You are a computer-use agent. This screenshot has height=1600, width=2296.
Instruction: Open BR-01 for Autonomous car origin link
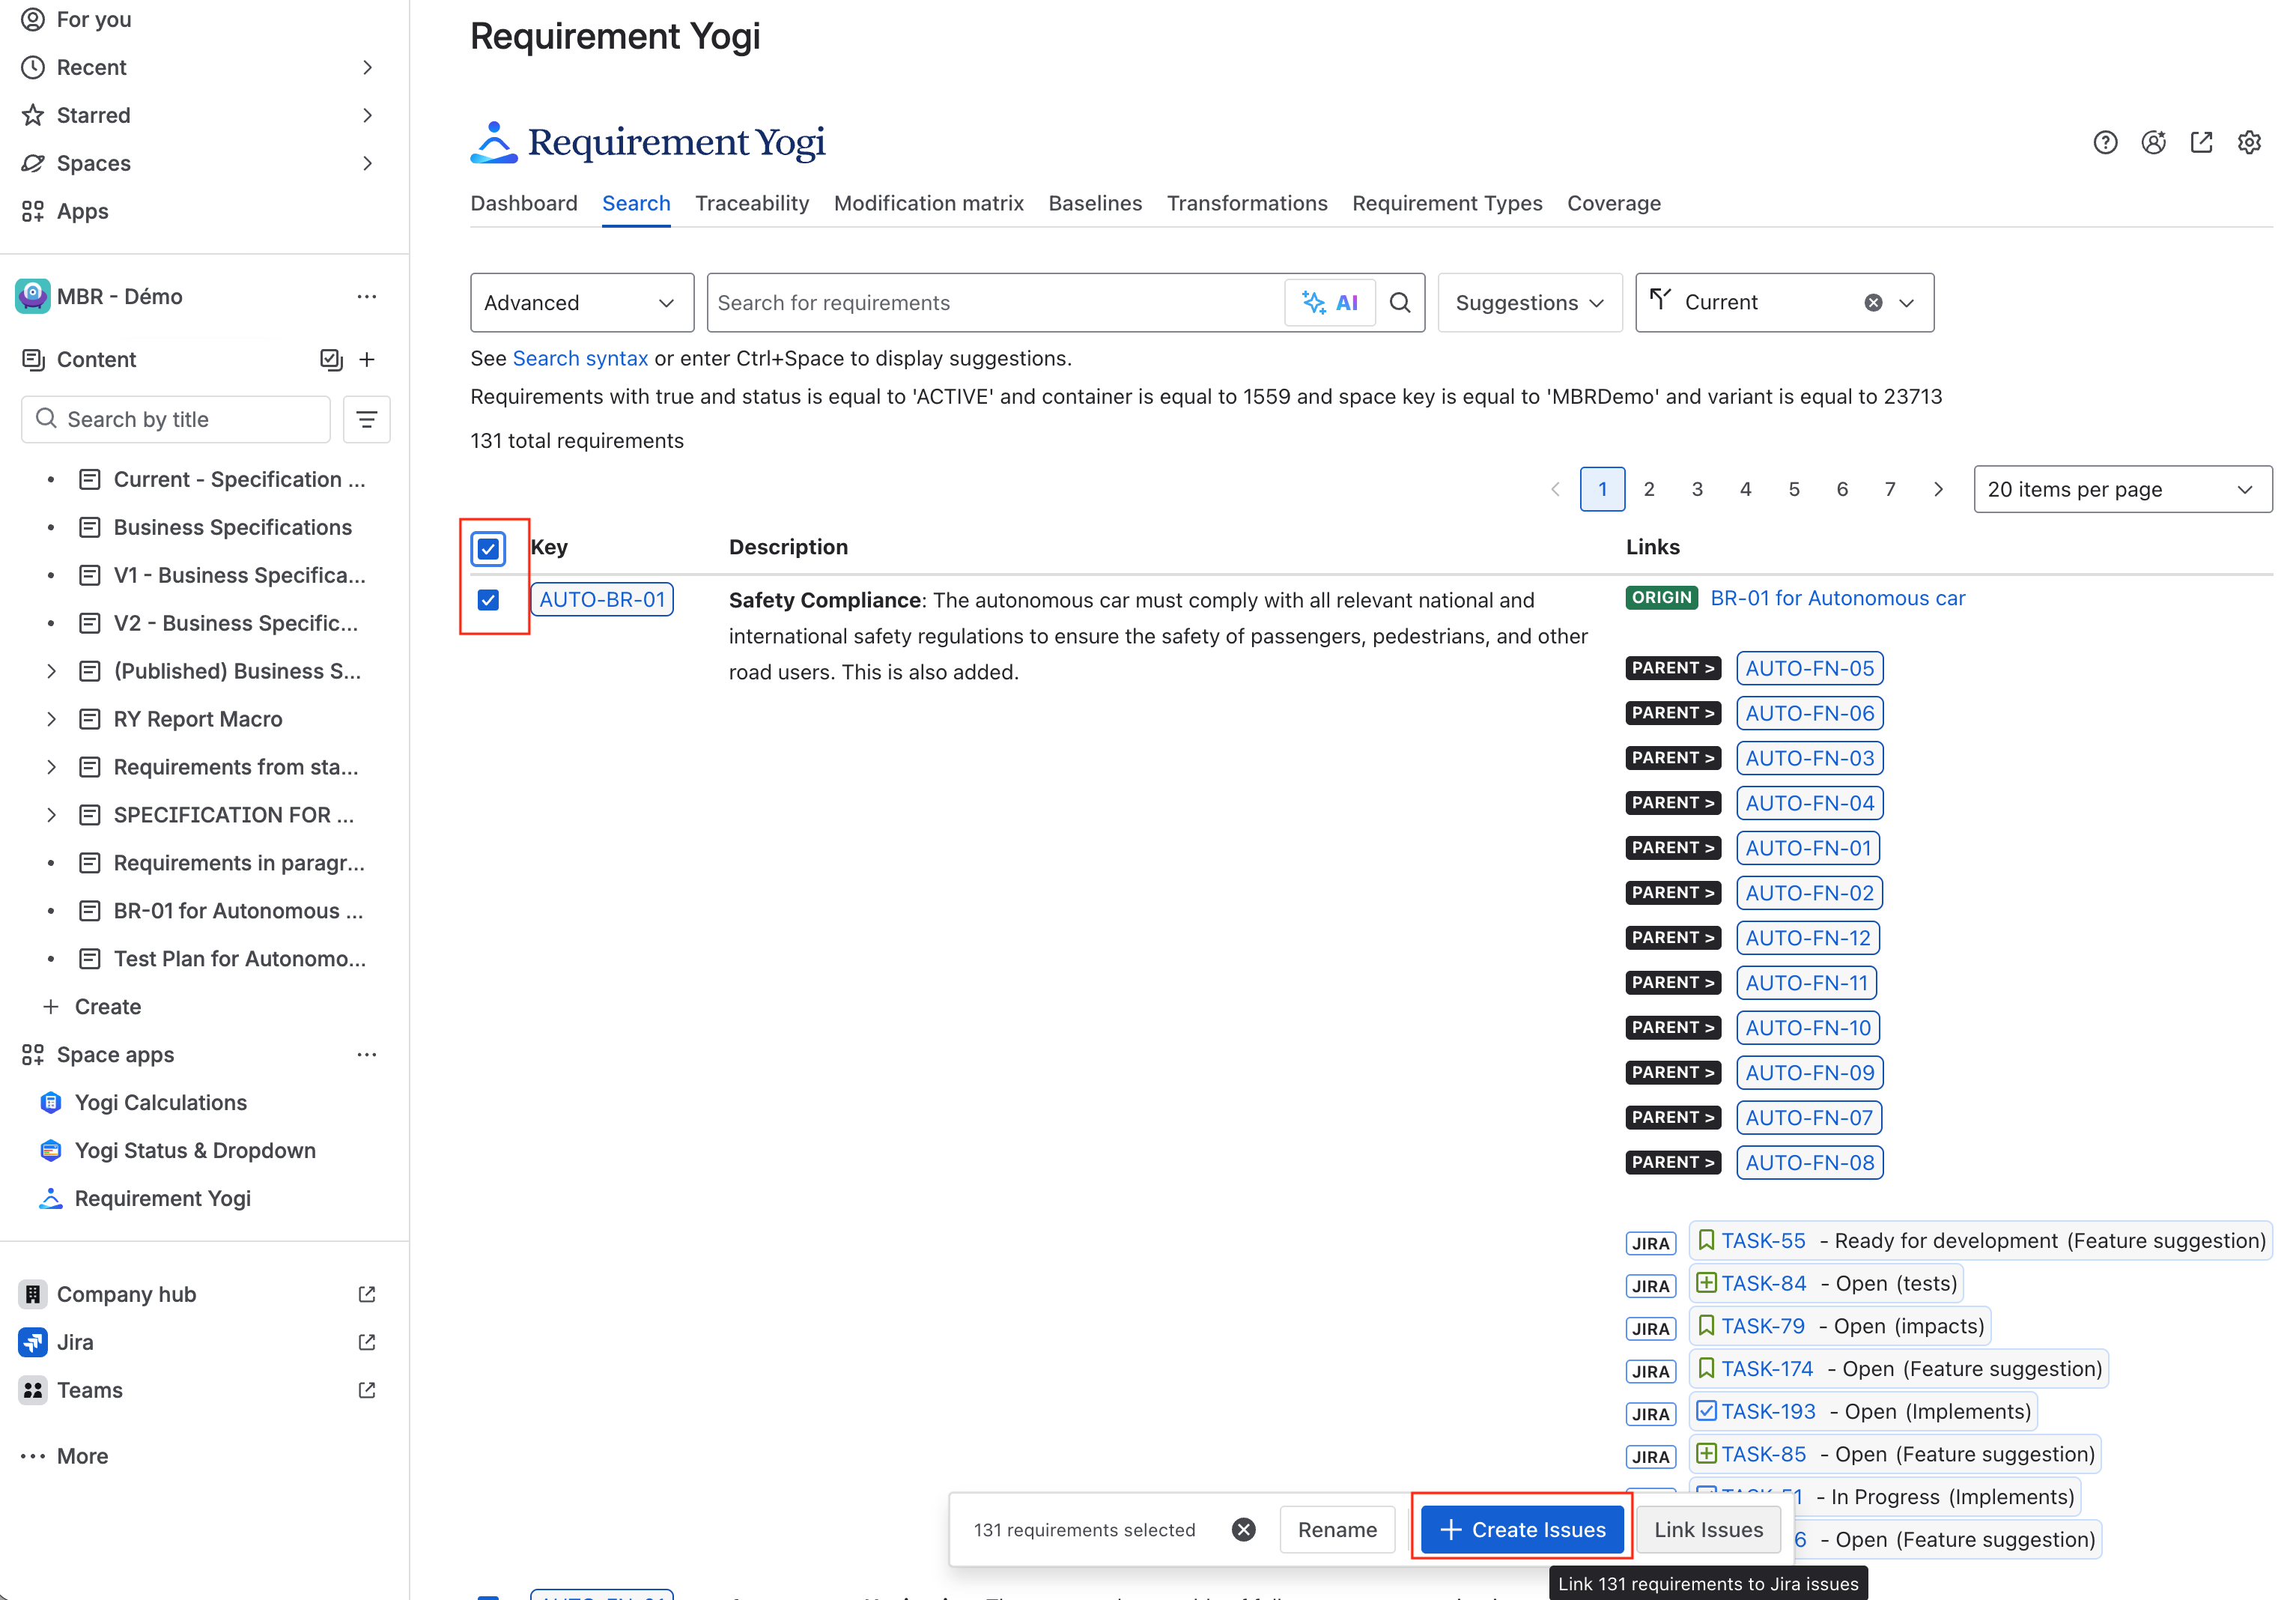(x=1837, y=598)
